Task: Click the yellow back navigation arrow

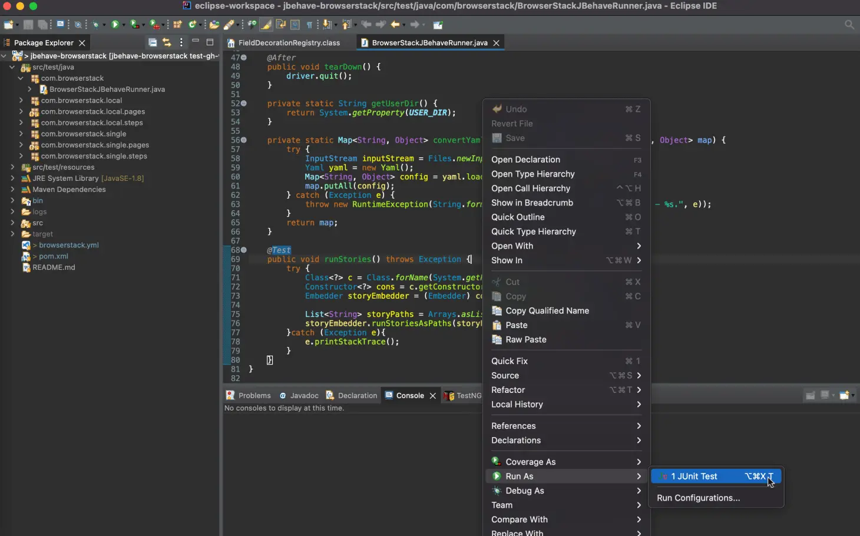Action: (395, 25)
